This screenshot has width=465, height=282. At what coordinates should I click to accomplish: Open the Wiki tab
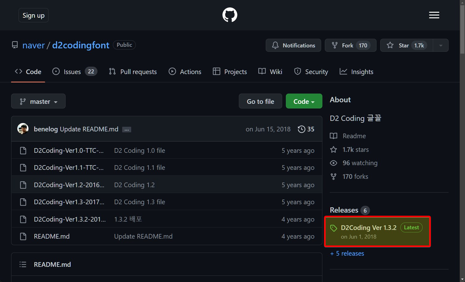270,72
